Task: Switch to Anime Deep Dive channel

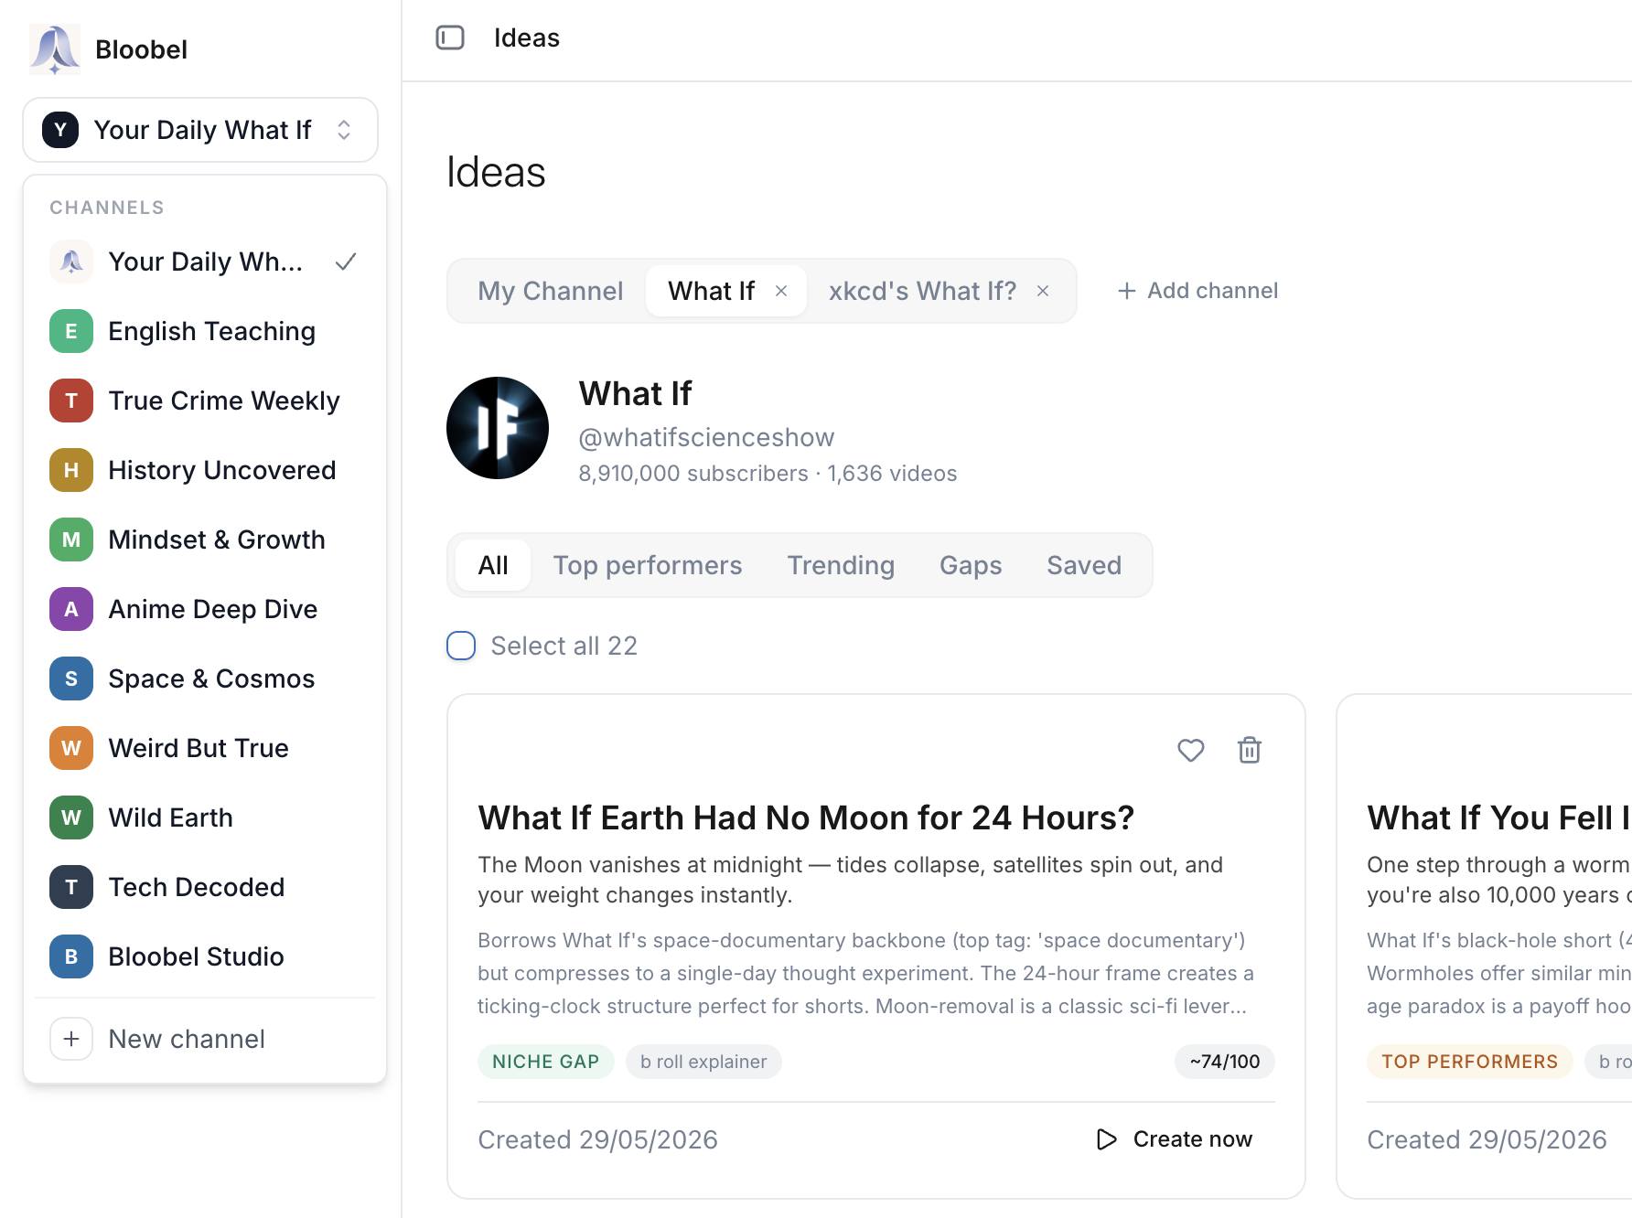Action: (x=205, y=609)
